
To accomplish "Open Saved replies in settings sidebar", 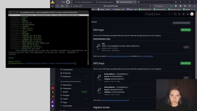I will click(x=67, y=106).
